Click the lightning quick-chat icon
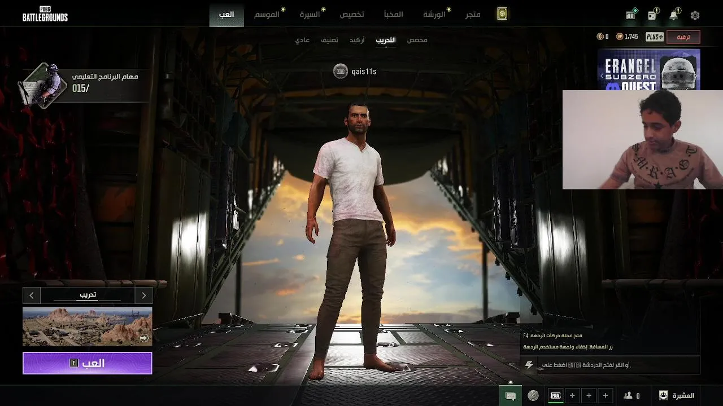Image resolution: width=723 pixels, height=406 pixels. (x=529, y=365)
